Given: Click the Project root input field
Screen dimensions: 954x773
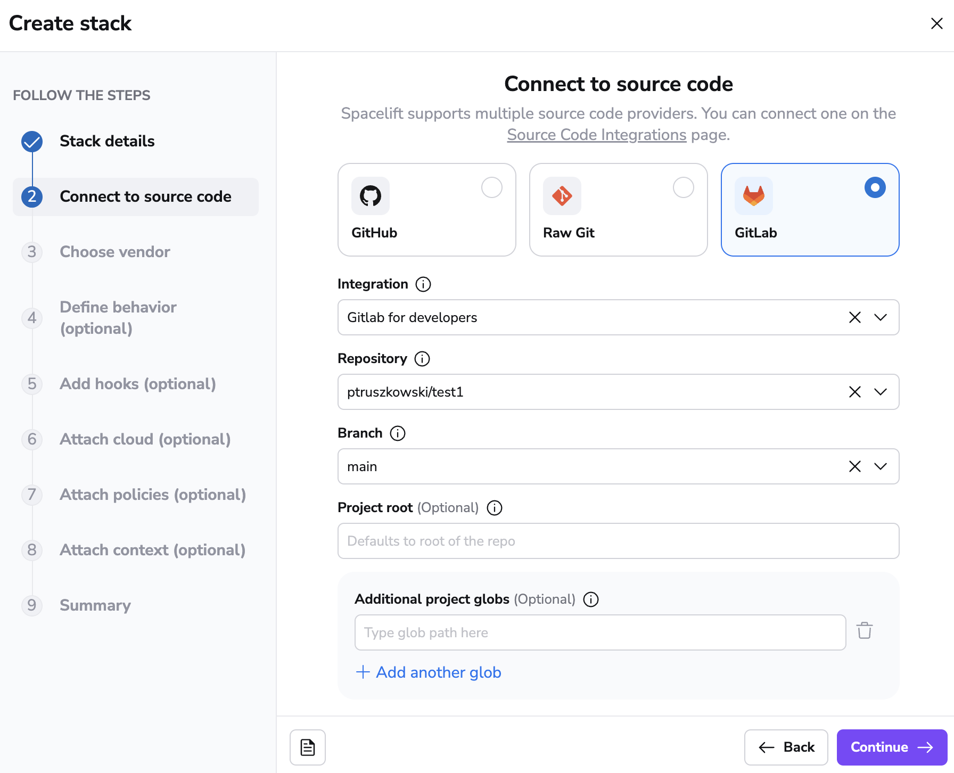Looking at the screenshot, I should 618,541.
